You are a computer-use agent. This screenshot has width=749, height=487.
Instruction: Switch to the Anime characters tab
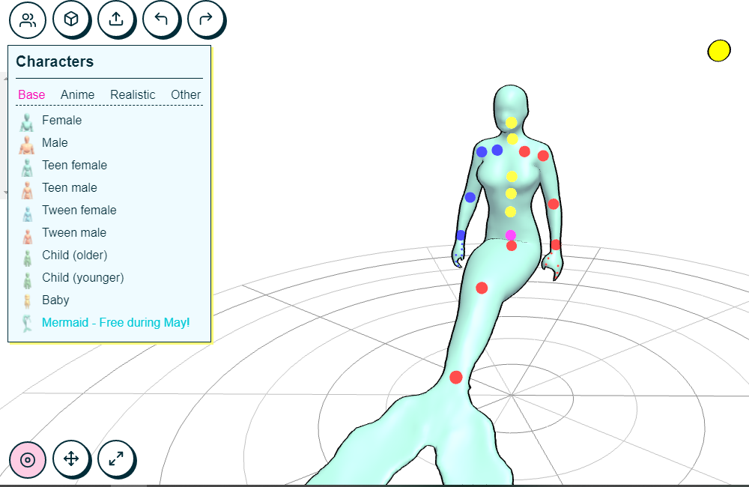[x=77, y=94]
